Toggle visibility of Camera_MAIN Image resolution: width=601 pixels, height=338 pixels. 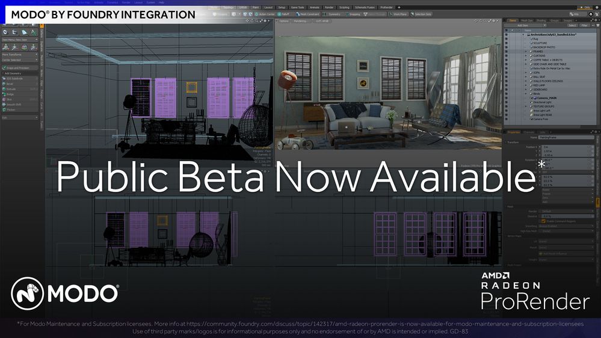507,97
